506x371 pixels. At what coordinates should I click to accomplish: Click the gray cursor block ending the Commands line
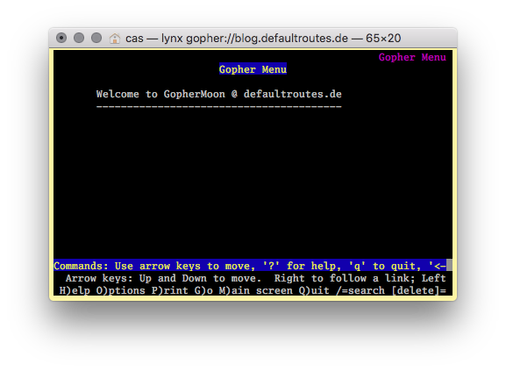click(x=449, y=266)
